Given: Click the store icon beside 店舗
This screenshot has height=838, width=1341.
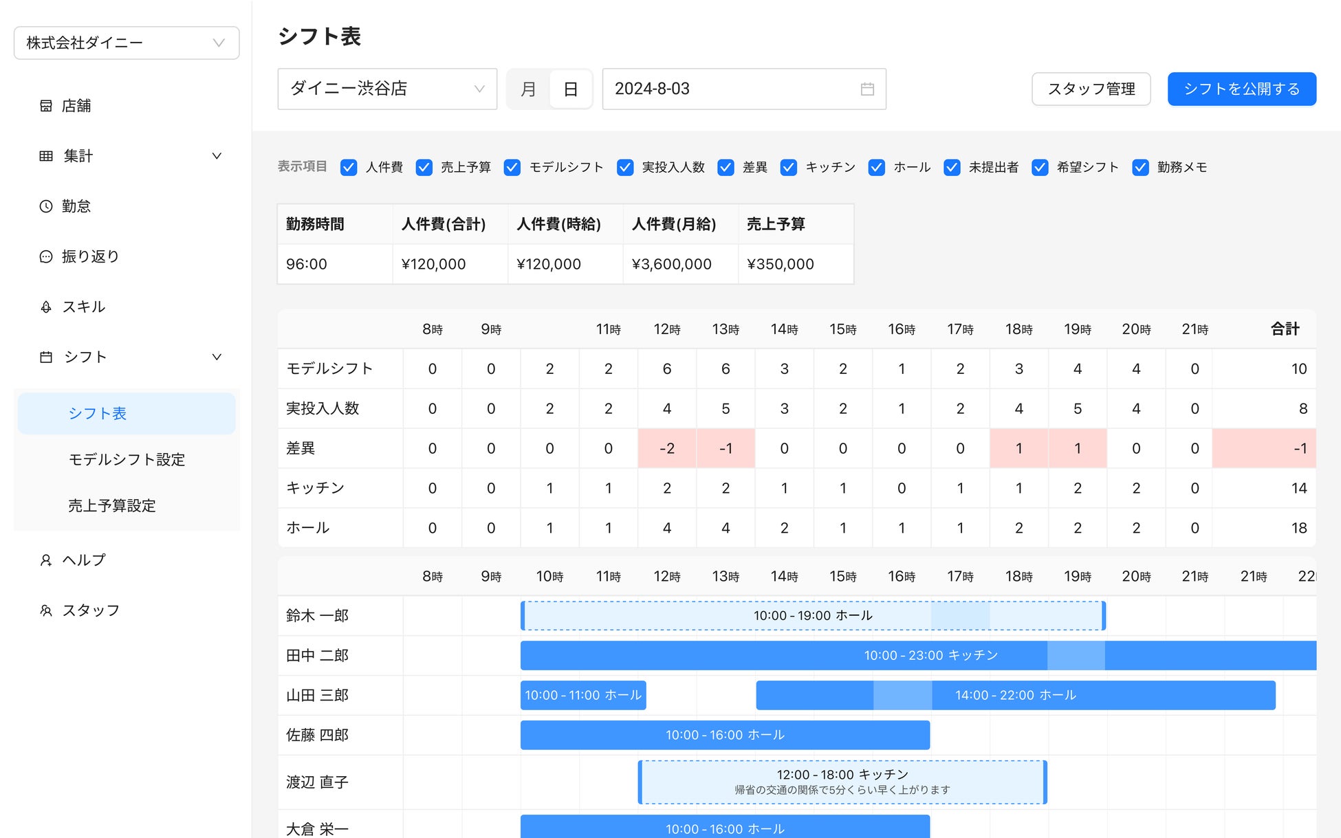Looking at the screenshot, I should [46, 106].
